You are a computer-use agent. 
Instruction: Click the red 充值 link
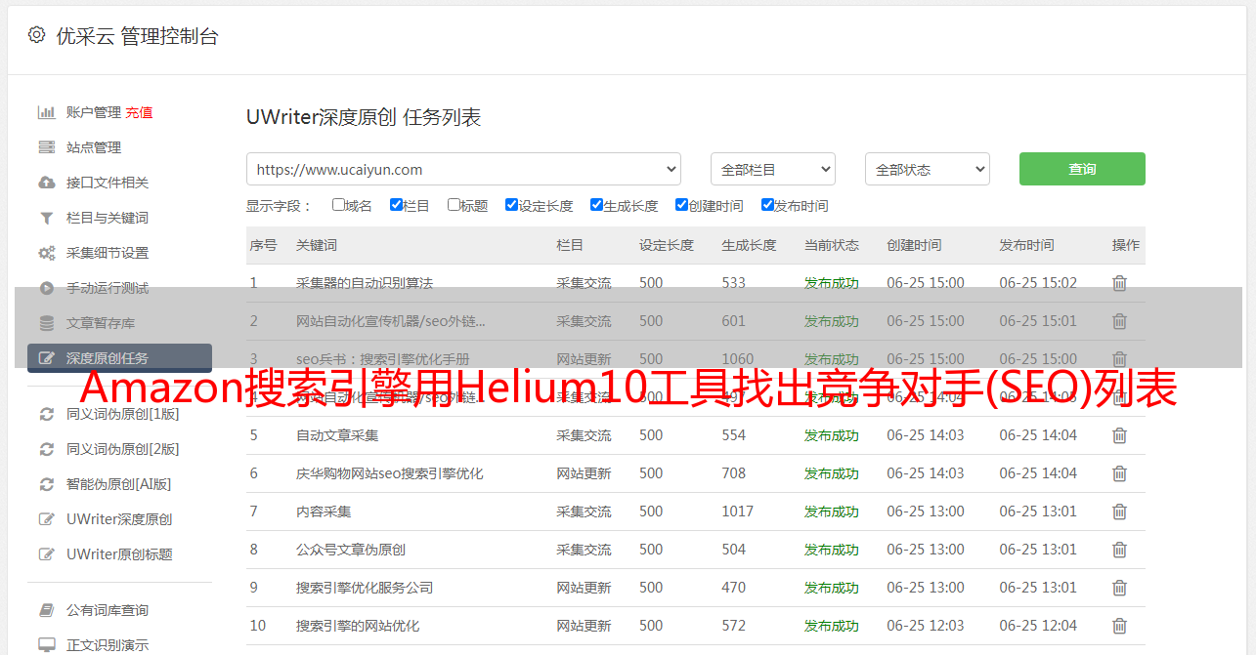click(x=139, y=112)
